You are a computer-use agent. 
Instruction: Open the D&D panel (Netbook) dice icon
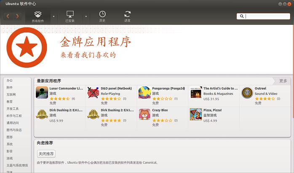point(93,93)
